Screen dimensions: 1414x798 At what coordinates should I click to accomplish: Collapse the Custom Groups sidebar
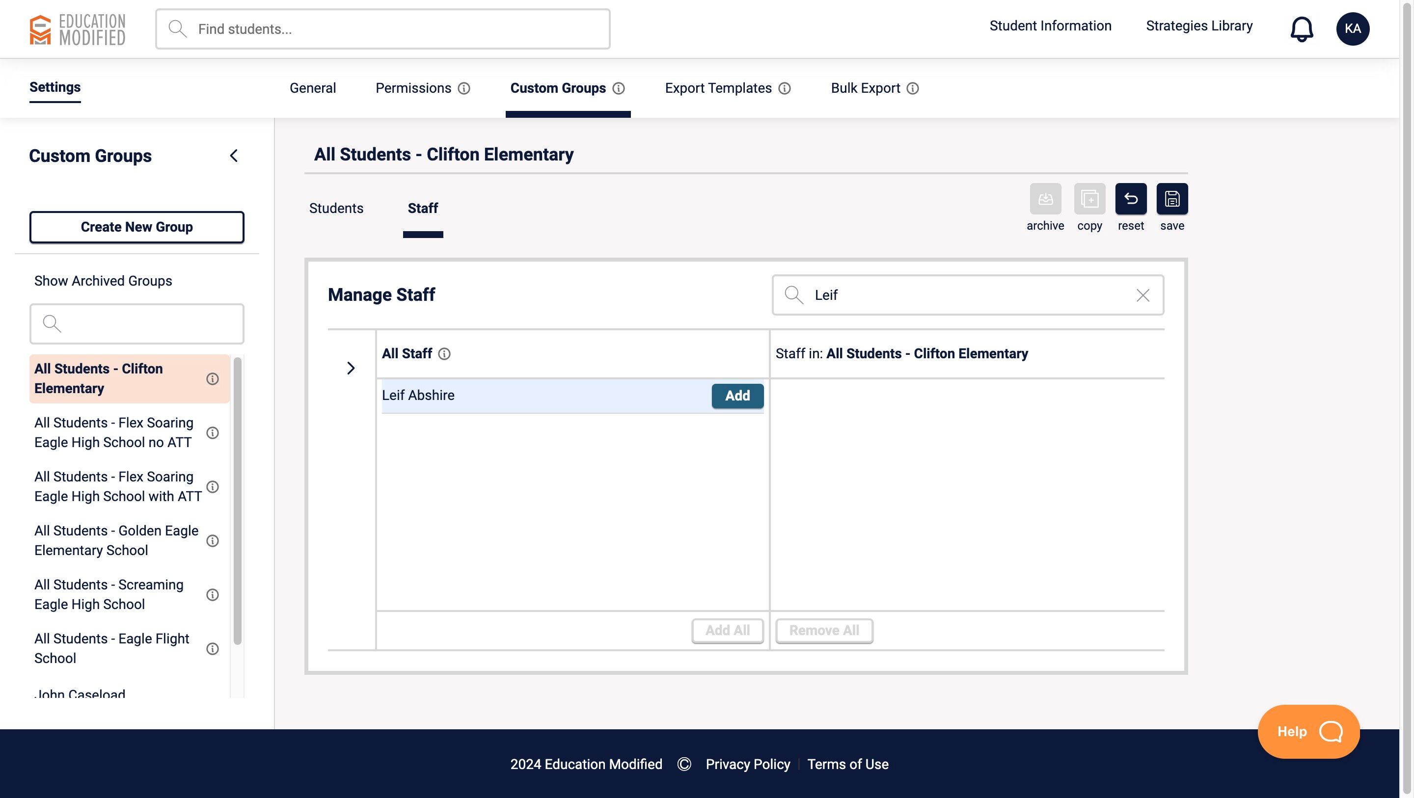(234, 156)
